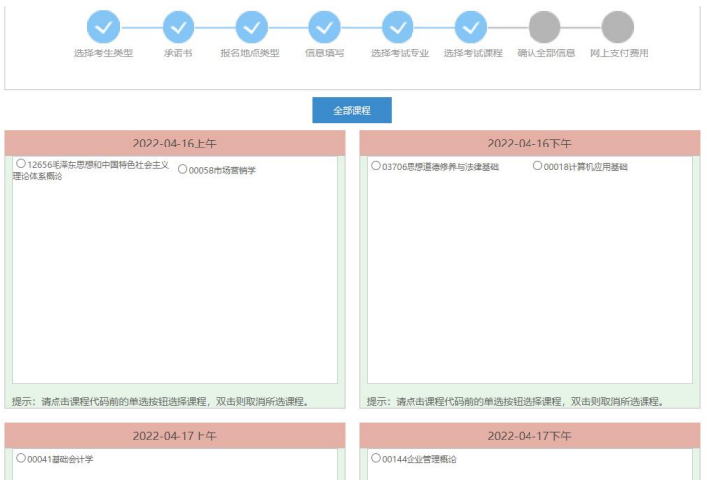The image size is (707, 489).
Task: Click the gray 确认全部信息 step circle
Action: coord(544,27)
